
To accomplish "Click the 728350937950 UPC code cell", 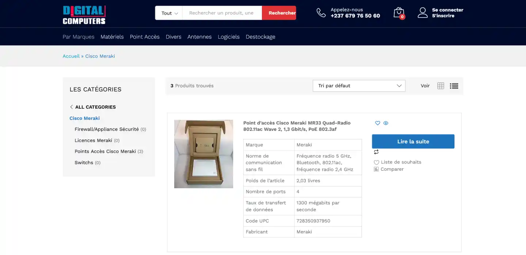I will [328, 221].
